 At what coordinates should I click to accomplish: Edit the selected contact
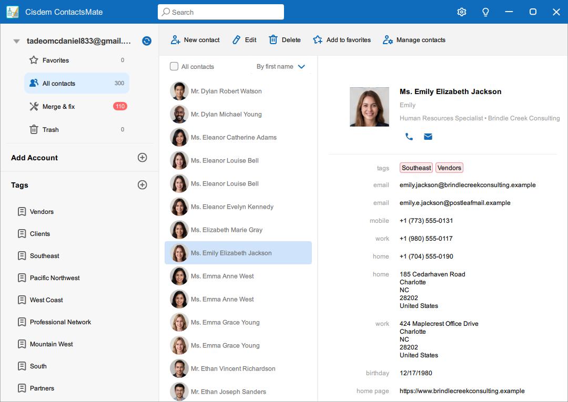(x=245, y=40)
